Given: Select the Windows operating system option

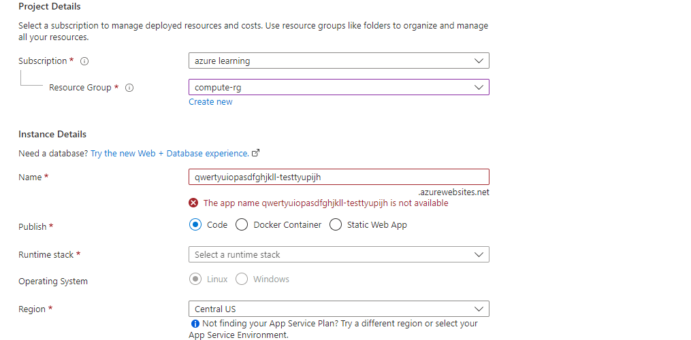Looking at the screenshot, I should [x=242, y=279].
